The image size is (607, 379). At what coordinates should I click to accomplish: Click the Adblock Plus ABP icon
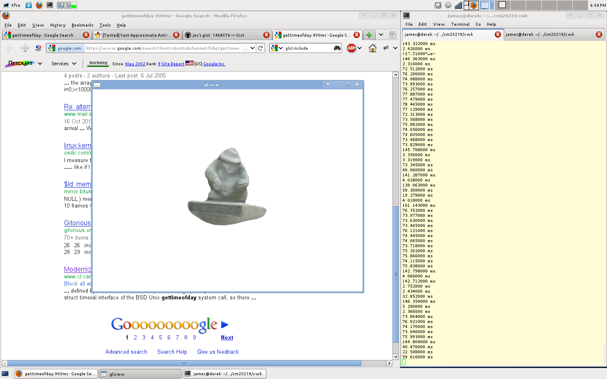[x=351, y=48]
